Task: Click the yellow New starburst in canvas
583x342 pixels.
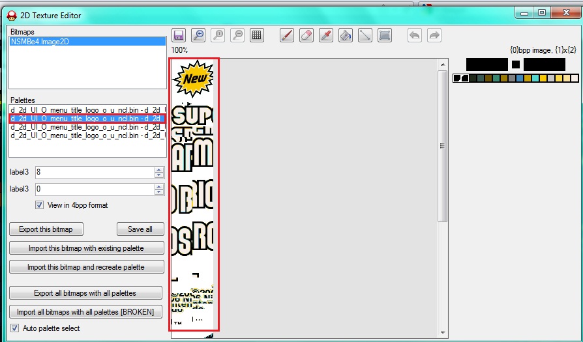Action: [x=194, y=78]
